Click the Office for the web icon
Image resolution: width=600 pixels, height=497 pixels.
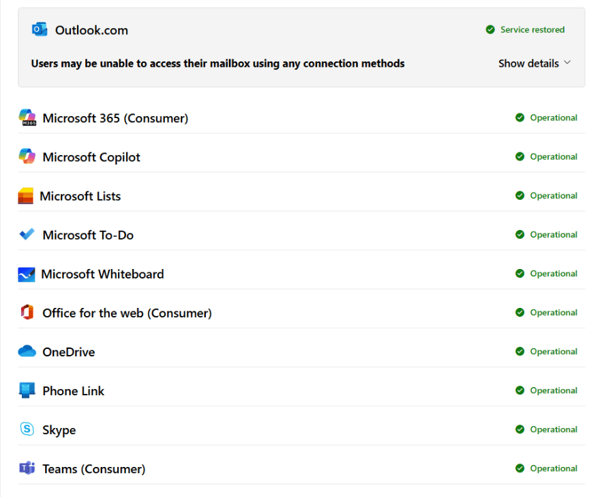click(x=27, y=313)
